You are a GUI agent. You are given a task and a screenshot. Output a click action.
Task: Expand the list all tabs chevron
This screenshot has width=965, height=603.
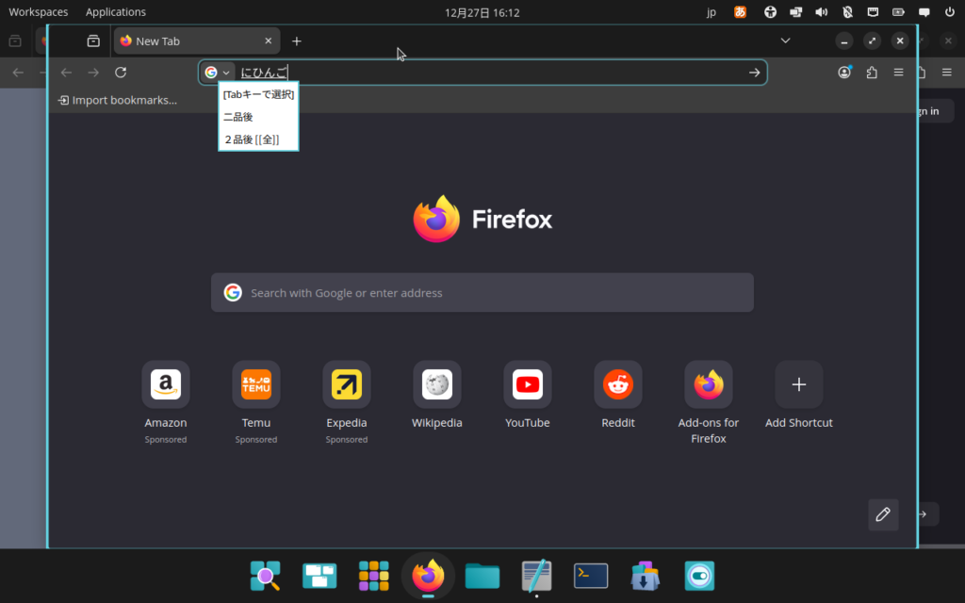coord(785,41)
